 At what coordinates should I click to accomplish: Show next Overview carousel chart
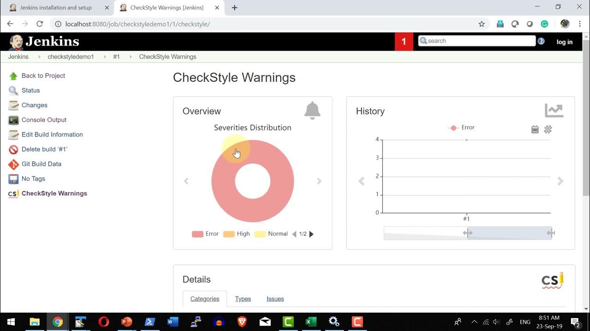(x=319, y=181)
